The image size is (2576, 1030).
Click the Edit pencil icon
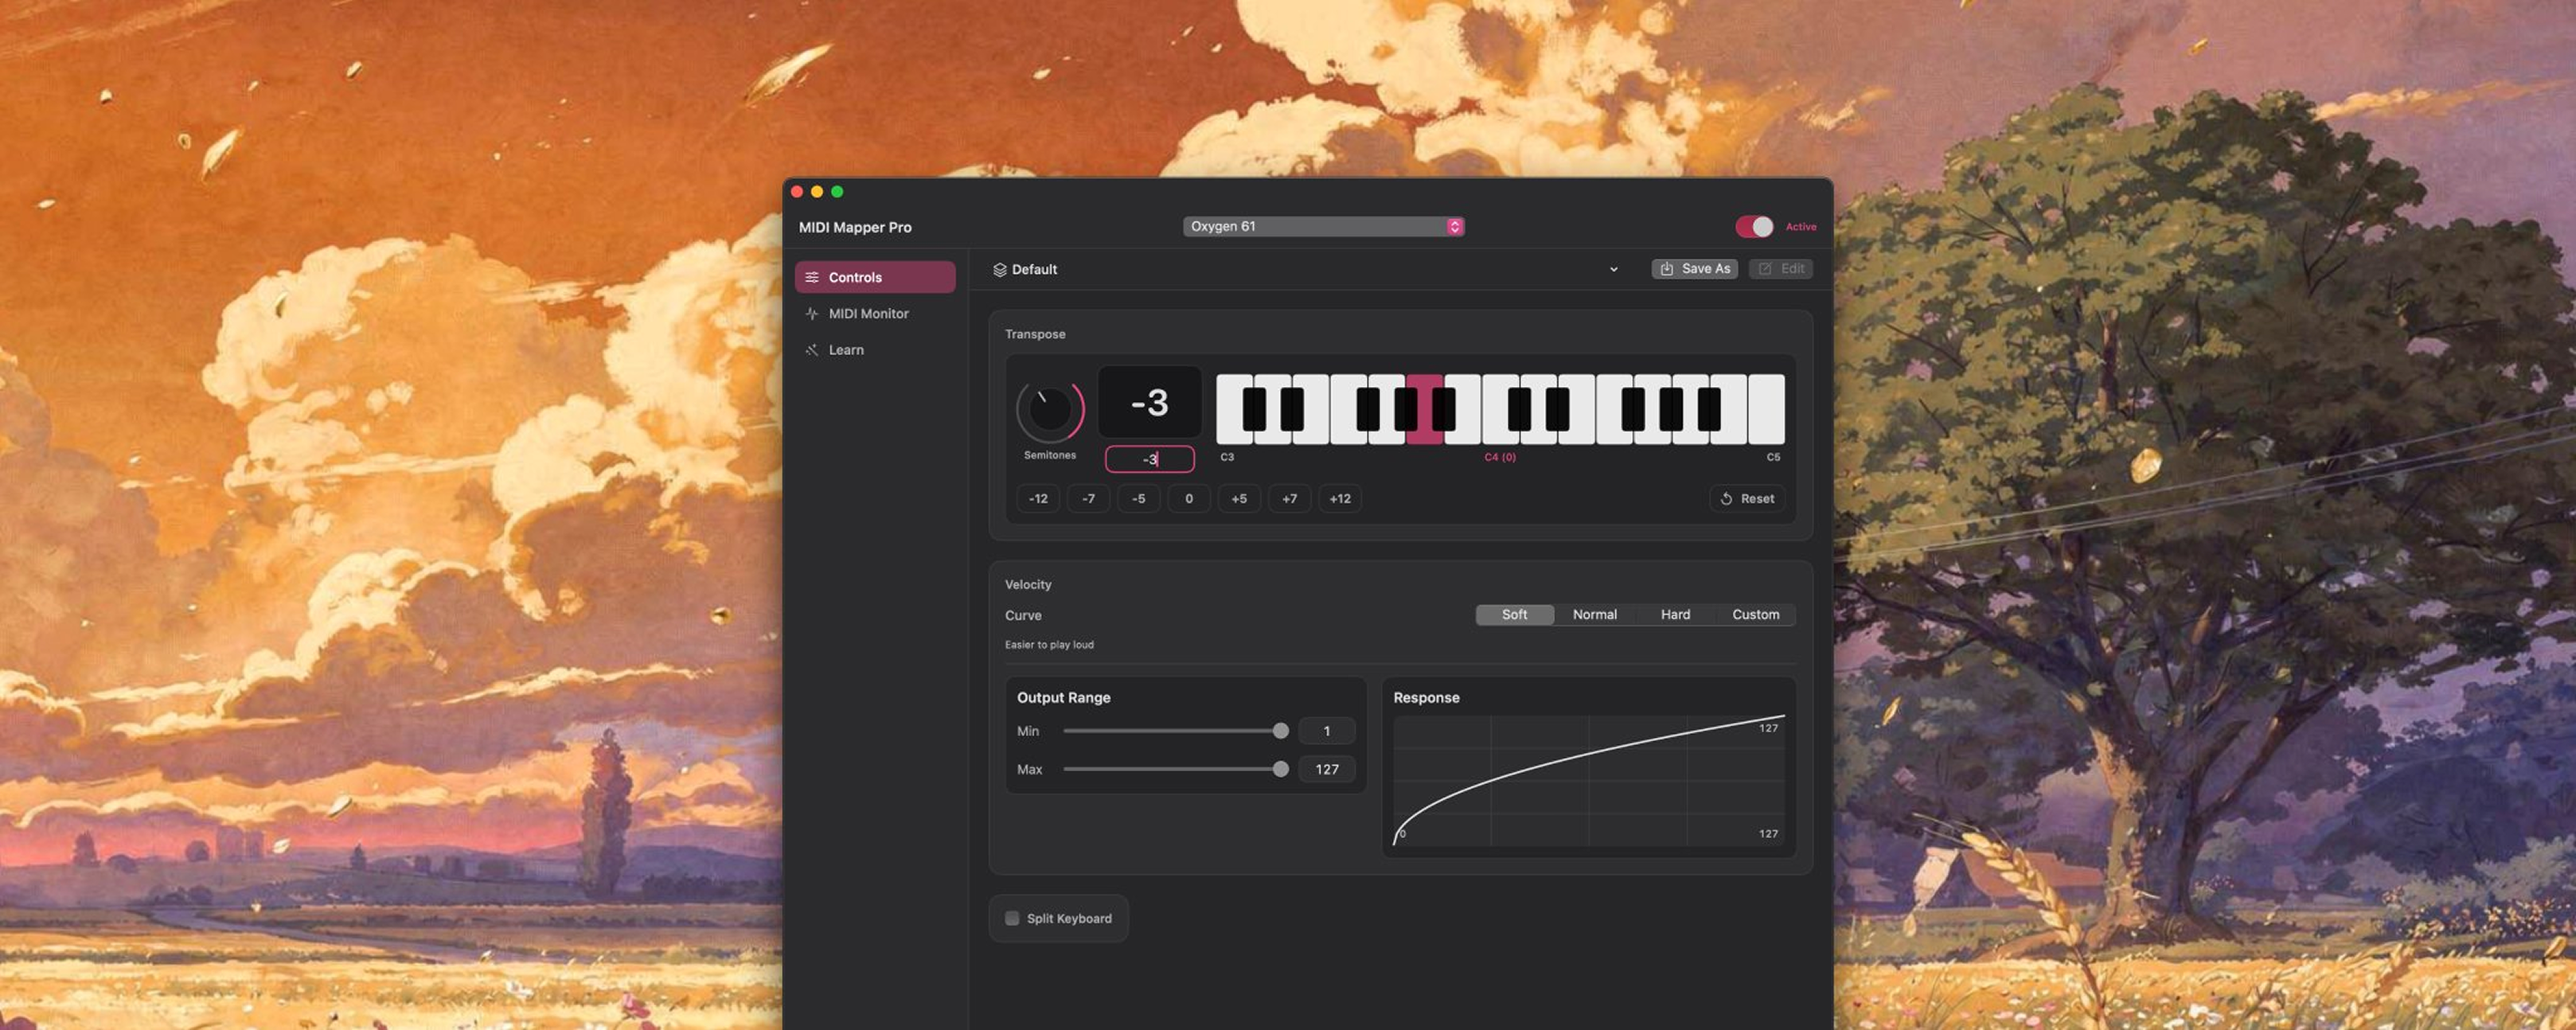click(1765, 268)
